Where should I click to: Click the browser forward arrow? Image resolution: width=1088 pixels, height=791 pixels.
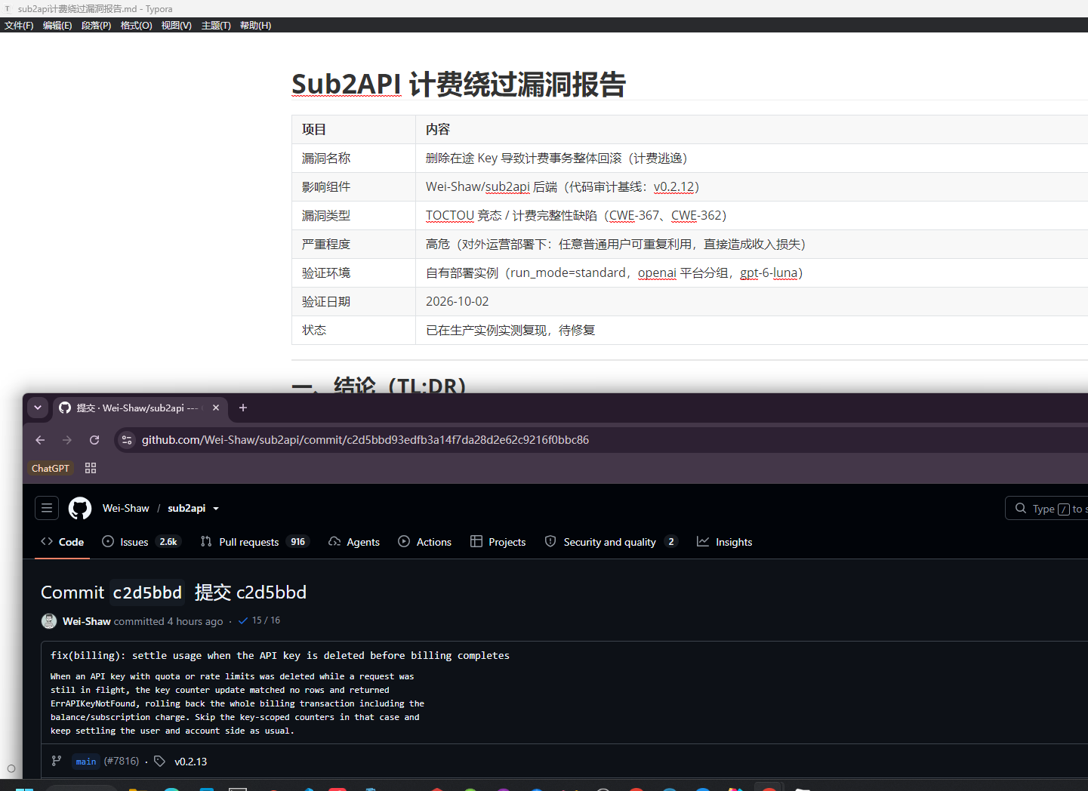click(67, 440)
